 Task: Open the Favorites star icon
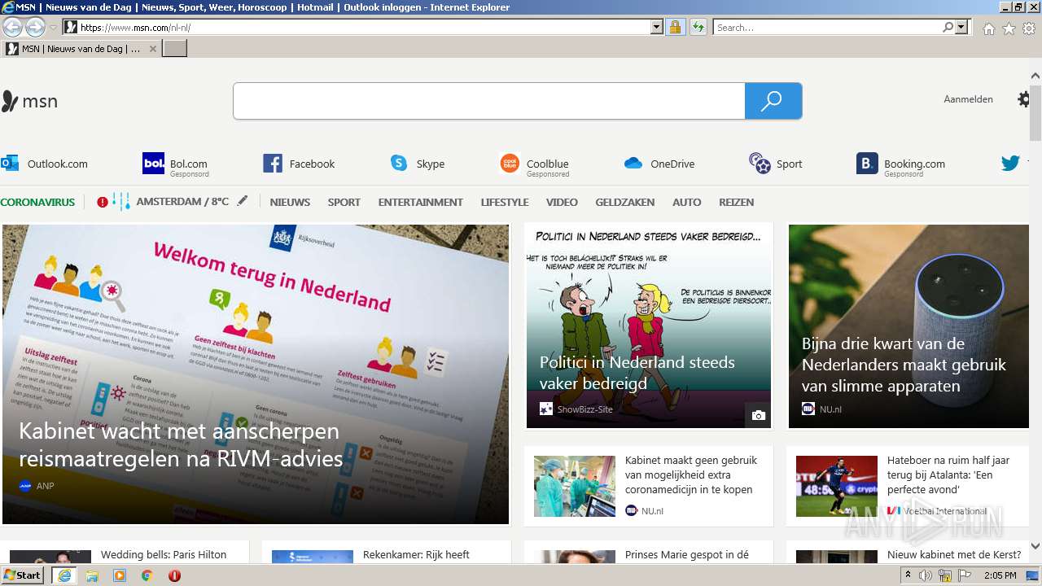click(1009, 28)
